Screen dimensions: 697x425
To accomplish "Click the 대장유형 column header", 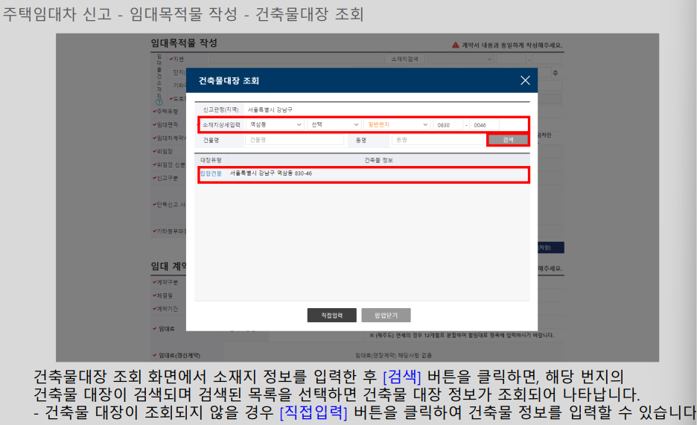I will [x=211, y=160].
